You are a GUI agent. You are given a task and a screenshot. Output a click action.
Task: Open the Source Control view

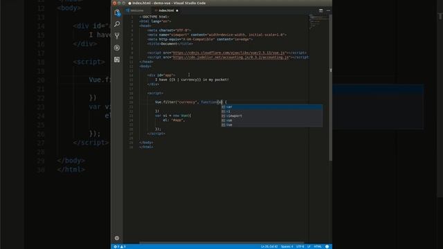pos(117,36)
